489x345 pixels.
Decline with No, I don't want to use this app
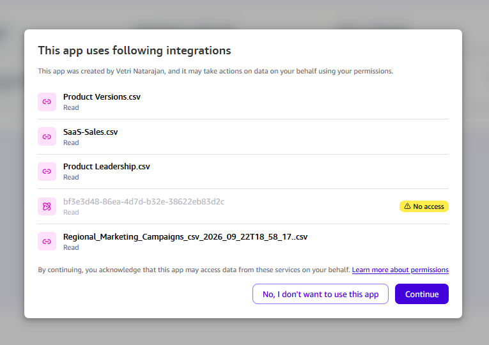coord(320,294)
